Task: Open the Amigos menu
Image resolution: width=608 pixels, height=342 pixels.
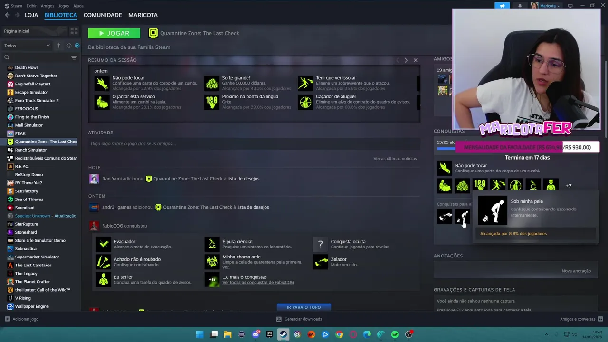Action: [47, 6]
